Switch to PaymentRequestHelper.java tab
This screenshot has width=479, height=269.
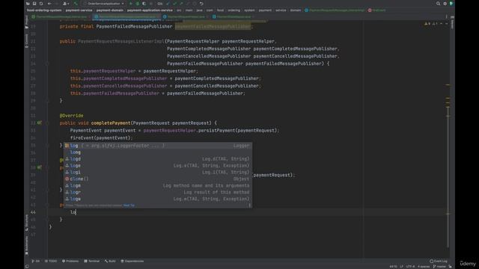click(184, 16)
